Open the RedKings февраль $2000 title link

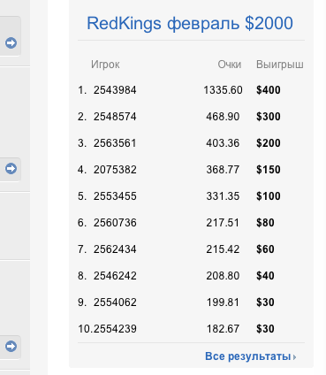coord(190,24)
